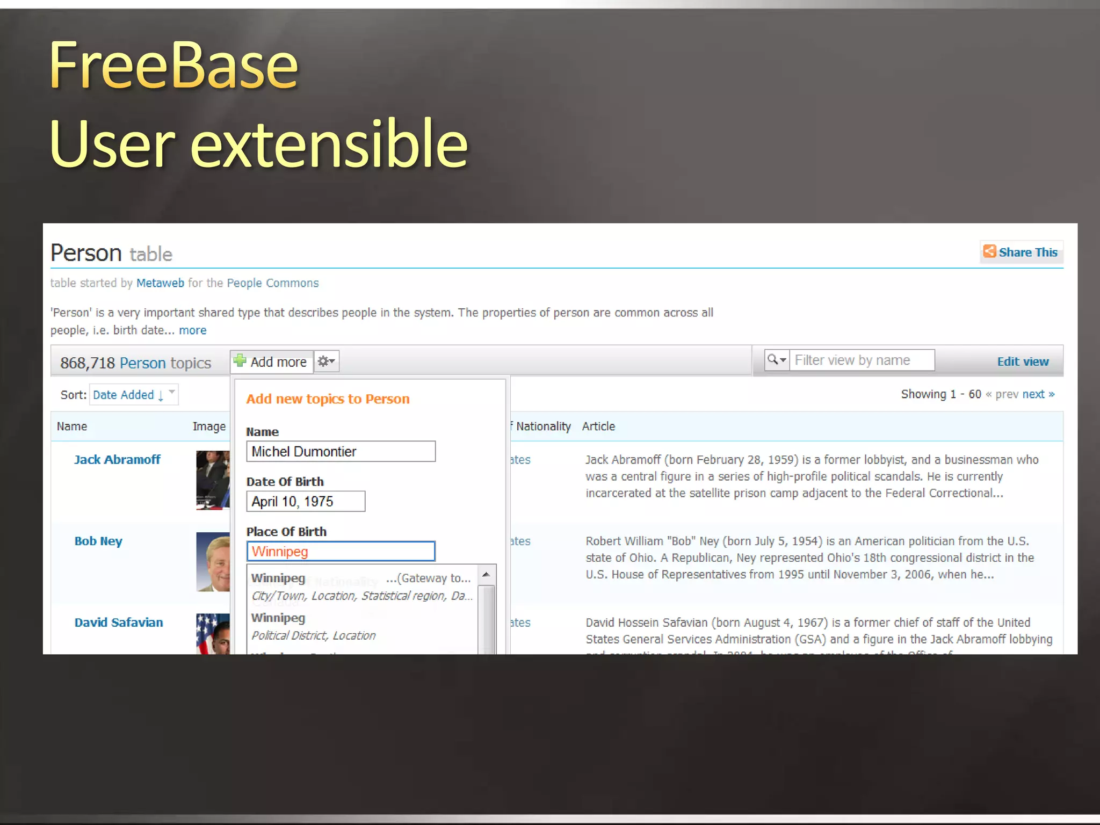
Task: Go to next page of results
Action: coord(1038,394)
